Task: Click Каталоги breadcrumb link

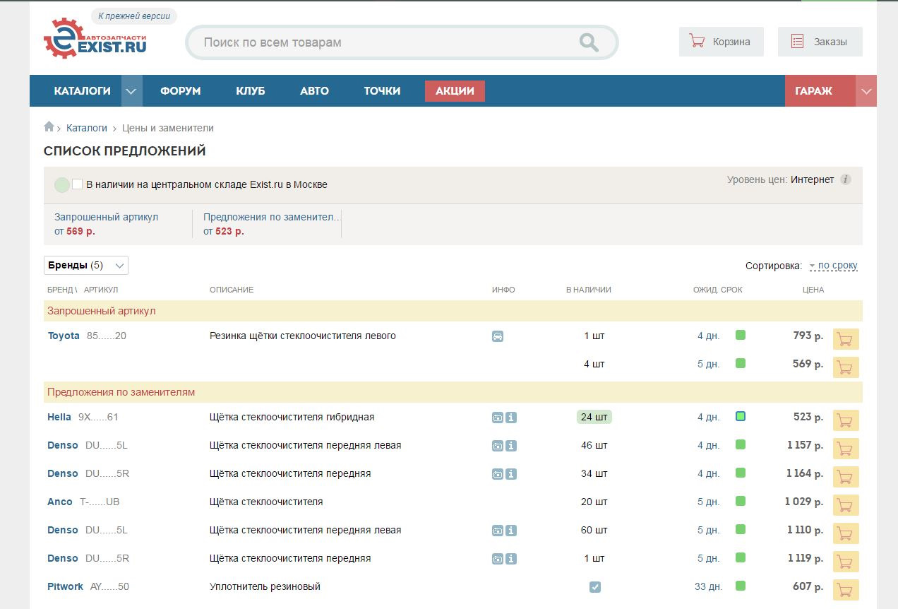Action: pyautogui.click(x=87, y=128)
